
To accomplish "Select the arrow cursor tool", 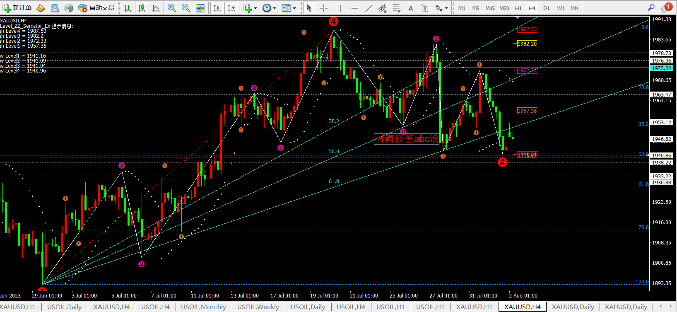I will 309,8.
